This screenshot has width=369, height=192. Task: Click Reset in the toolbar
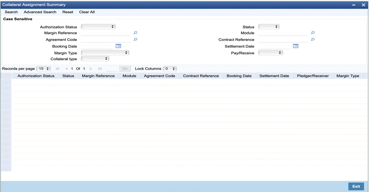tap(68, 12)
